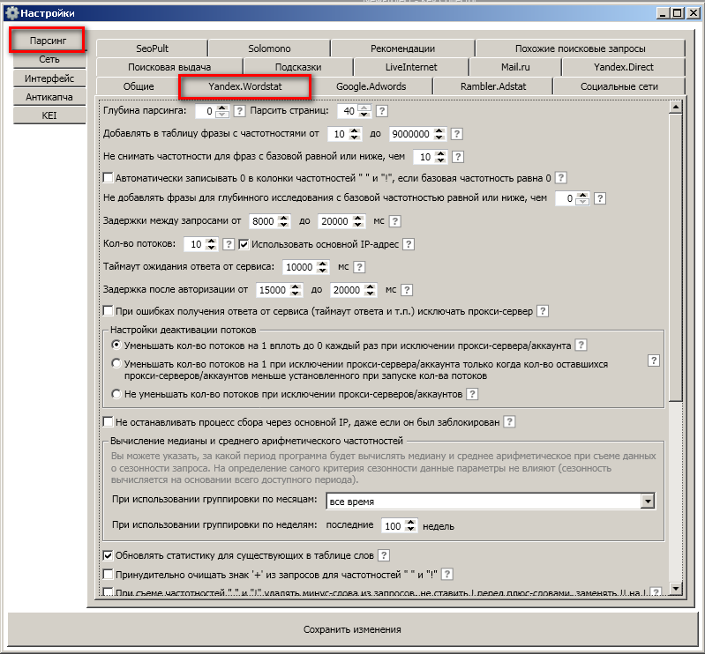Click help icon for Не добавлять фразы row

(600, 198)
